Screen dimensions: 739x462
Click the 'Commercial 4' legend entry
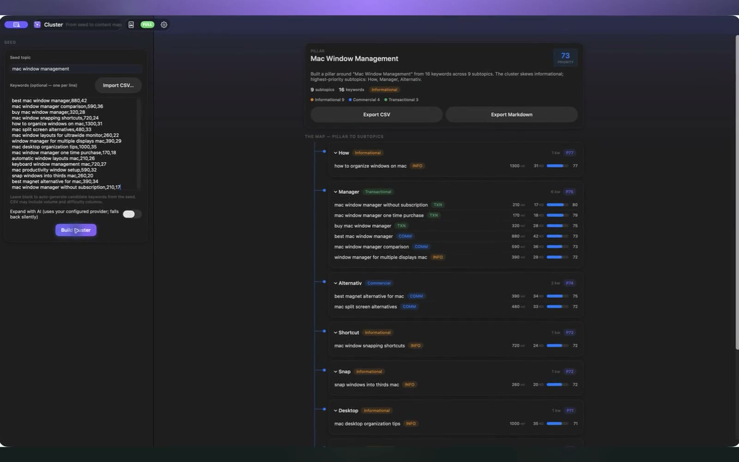364,100
